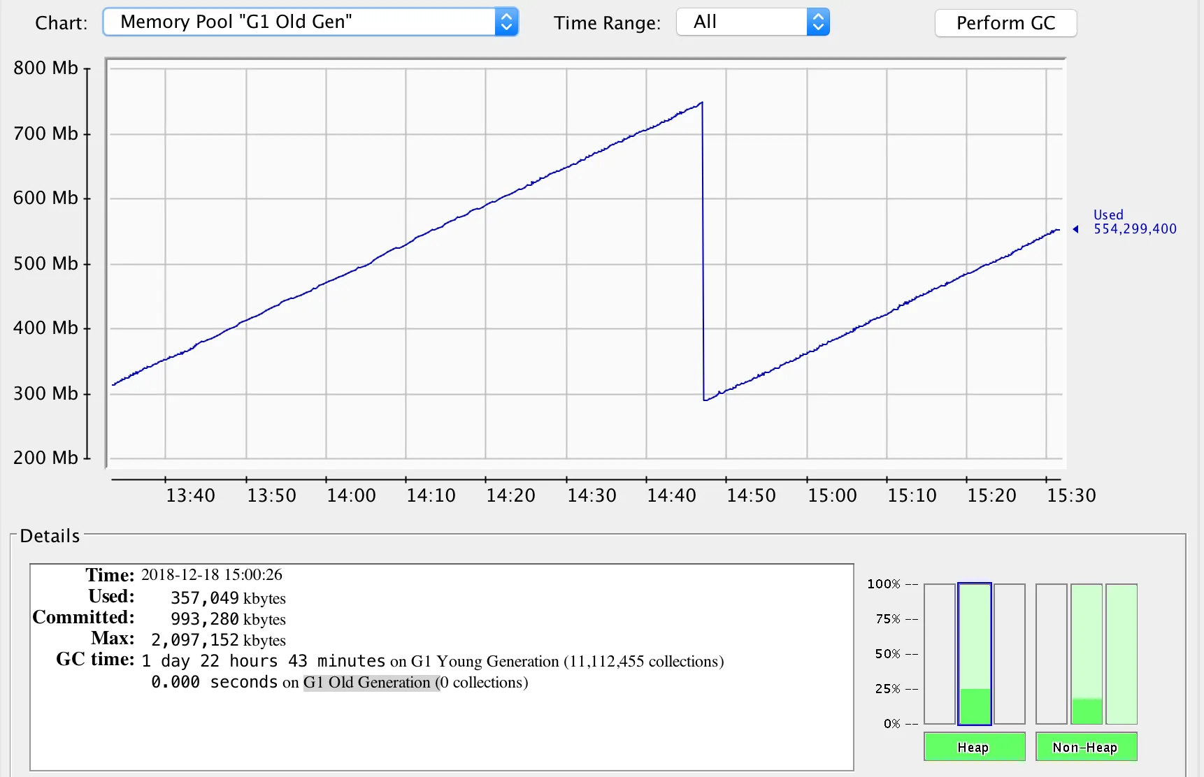Click the '800 Mb' y-axis label

pos(45,68)
